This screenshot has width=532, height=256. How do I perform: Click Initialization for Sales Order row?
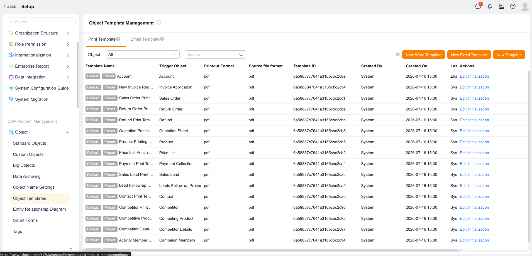click(x=479, y=98)
